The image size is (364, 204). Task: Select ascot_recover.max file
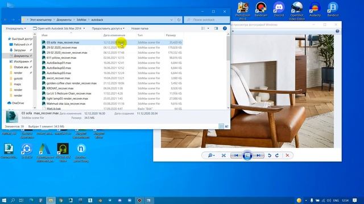click(112, 78)
